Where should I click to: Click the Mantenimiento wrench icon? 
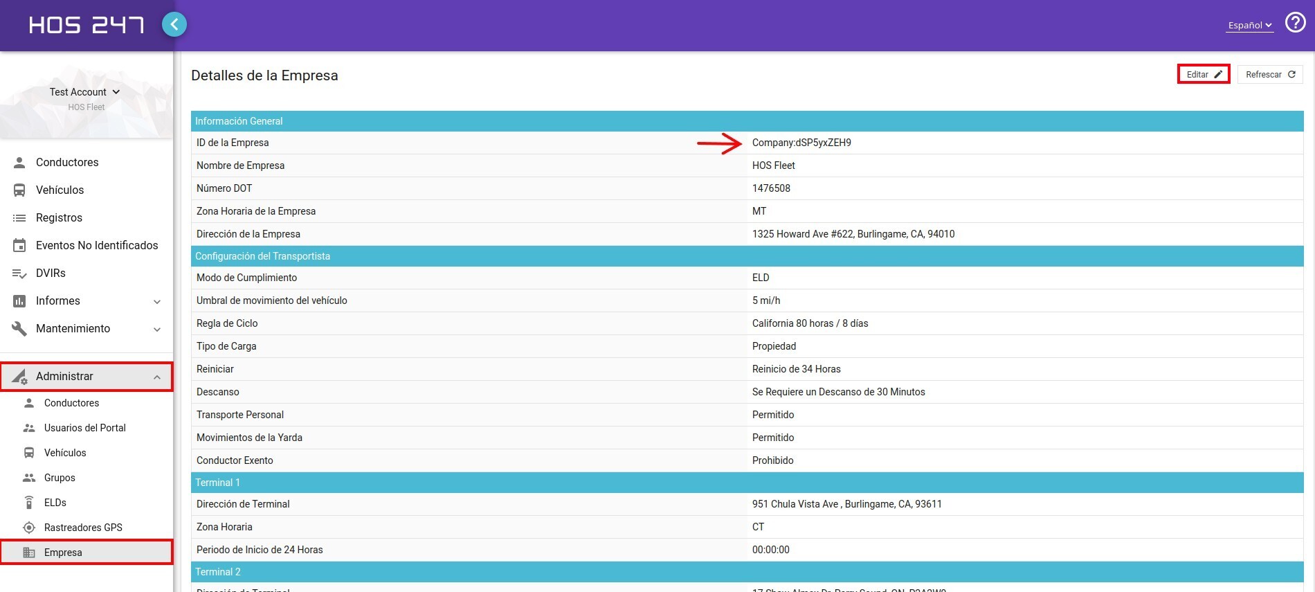(x=19, y=329)
